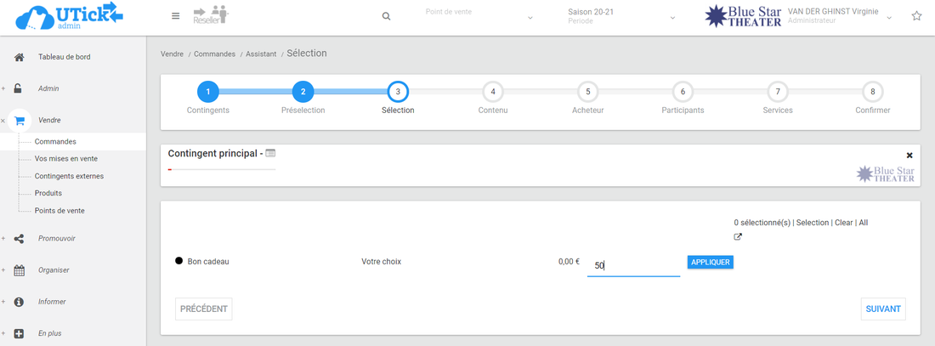The height and width of the screenshot is (346, 935).
Task: Click the amount input field
Action: point(633,265)
